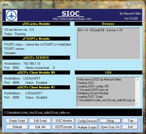Click Open Scrp. Dir. button
The height and width of the screenshot is (134, 146).
click(x=110, y=127)
